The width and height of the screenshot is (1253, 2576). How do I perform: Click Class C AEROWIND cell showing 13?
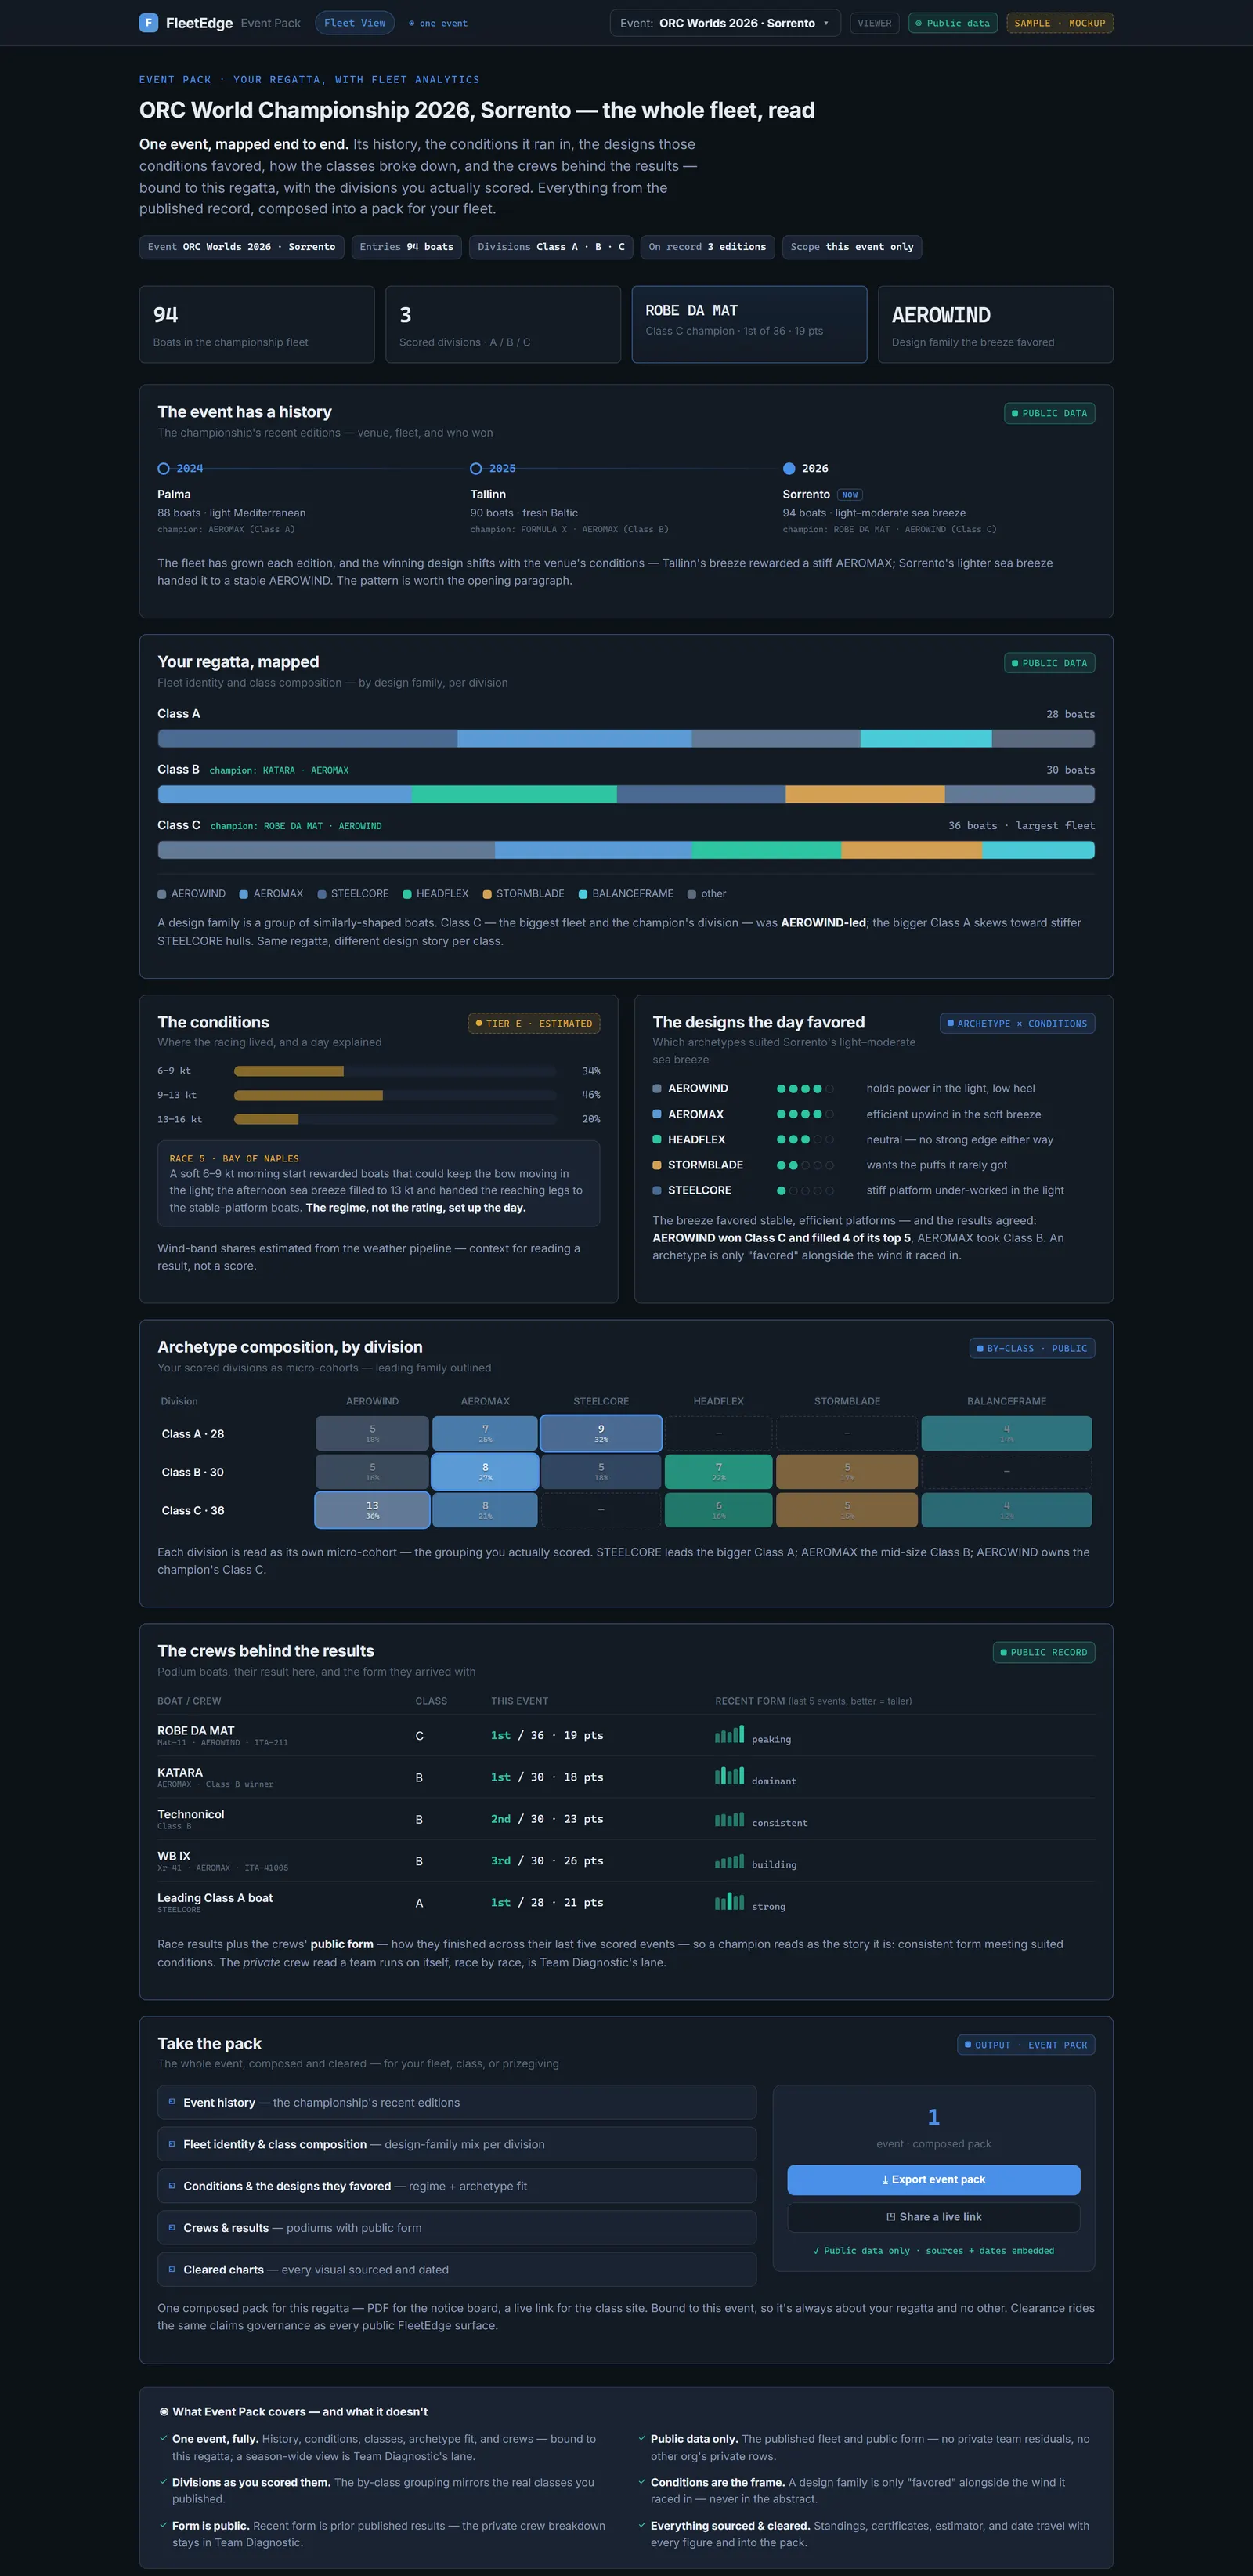click(x=373, y=1510)
